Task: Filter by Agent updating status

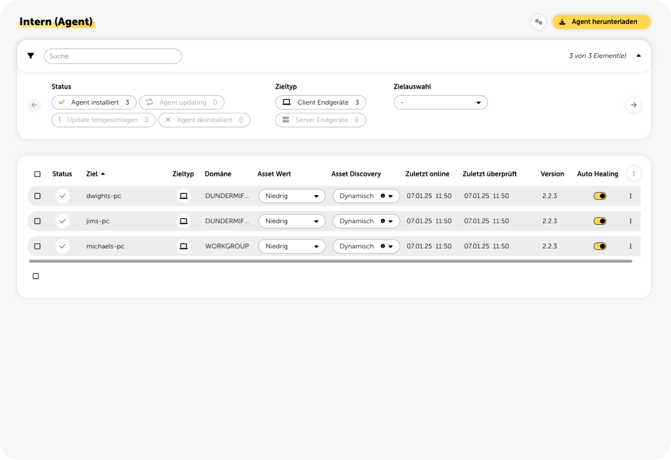Action: pos(182,102)
